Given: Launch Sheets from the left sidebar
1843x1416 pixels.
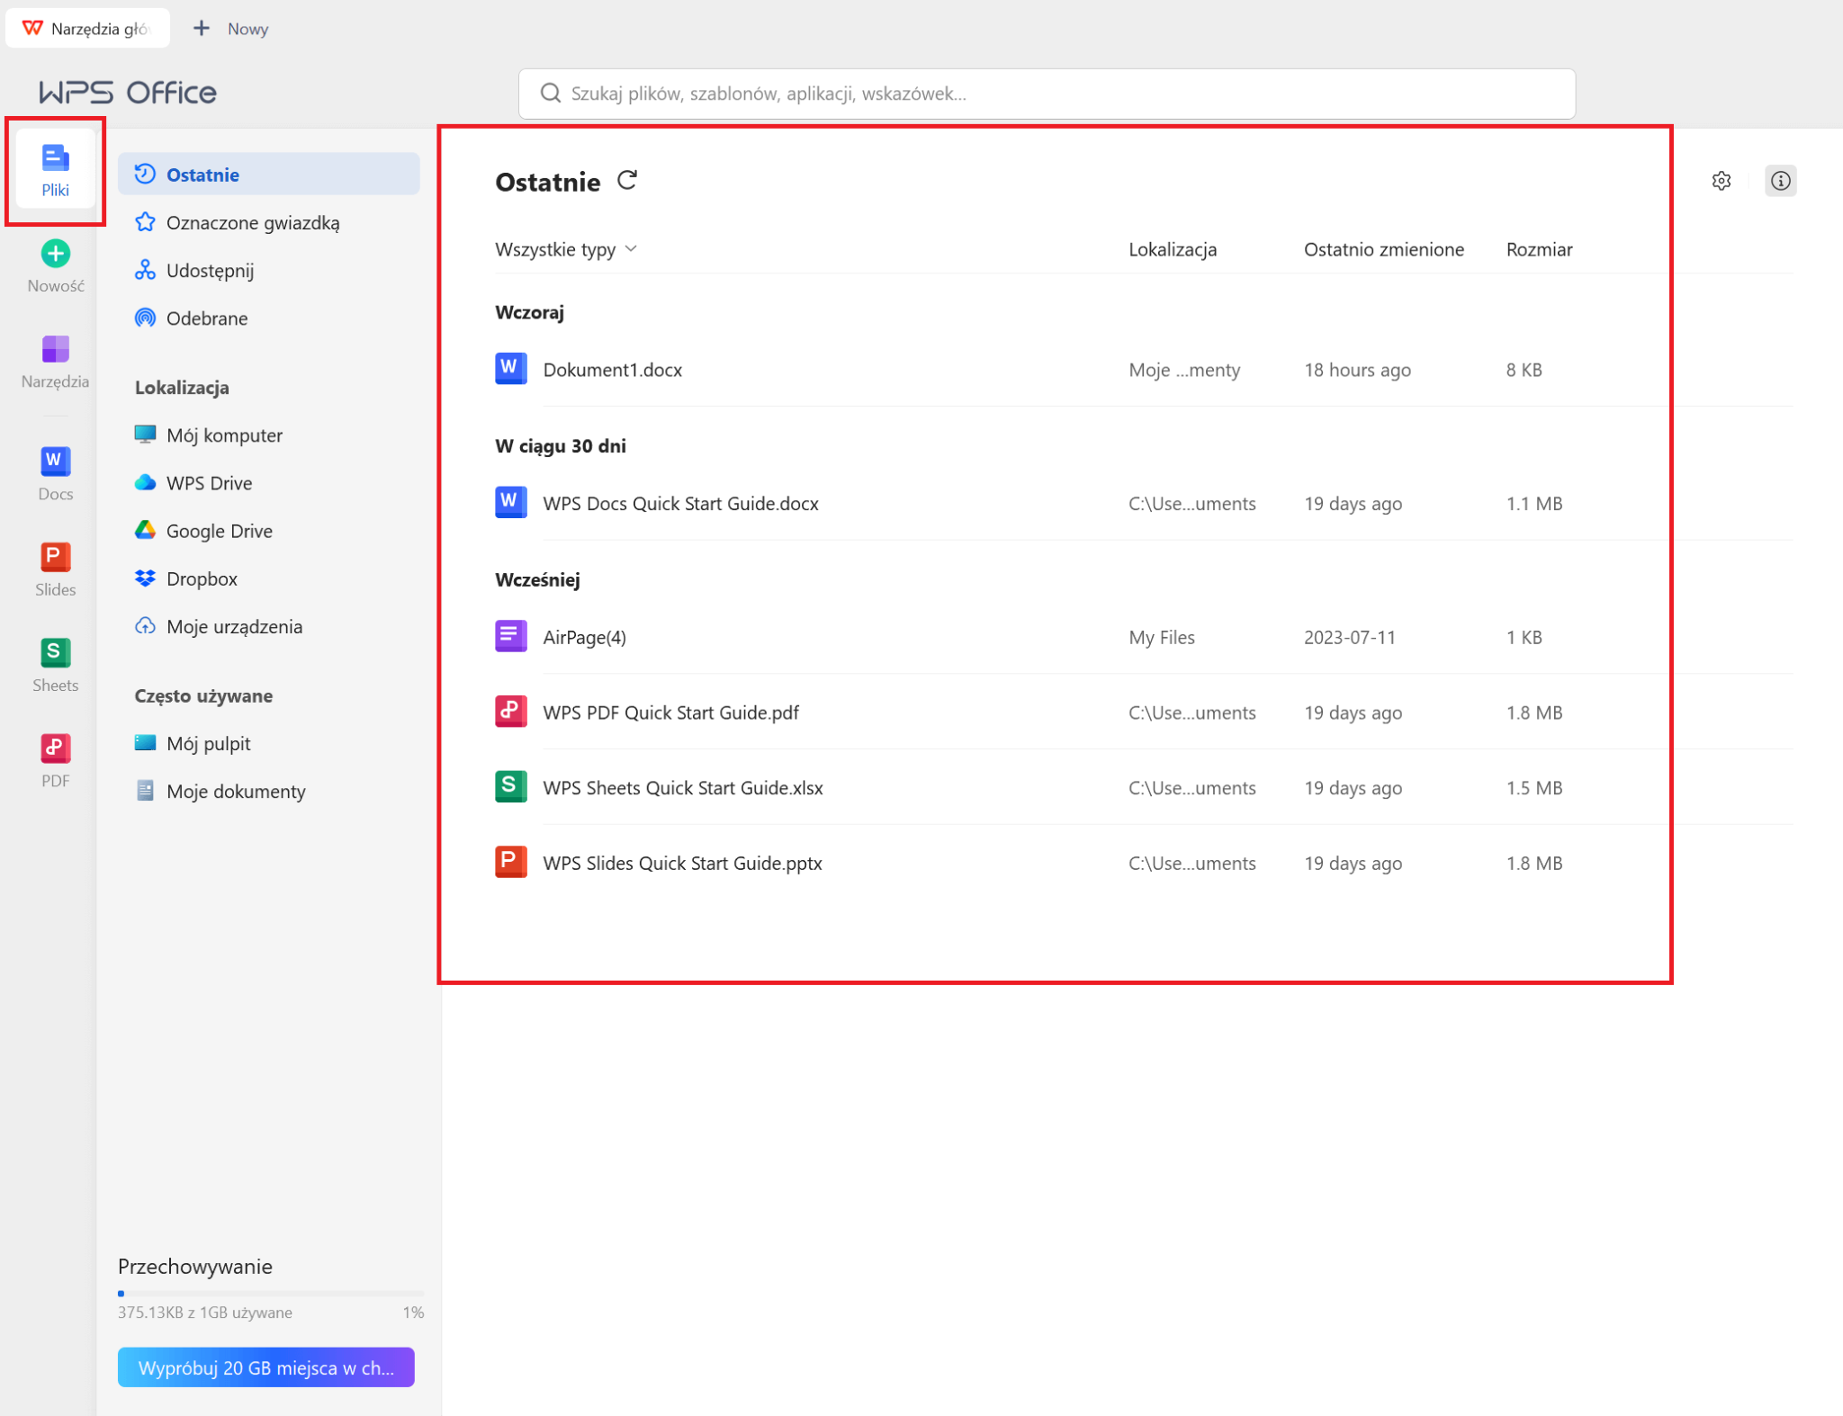Looking at the screenshot, I should (x=55, y=665).
